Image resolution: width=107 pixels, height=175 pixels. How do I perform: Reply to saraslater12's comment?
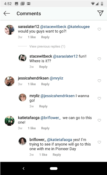(x=45, y=37)
